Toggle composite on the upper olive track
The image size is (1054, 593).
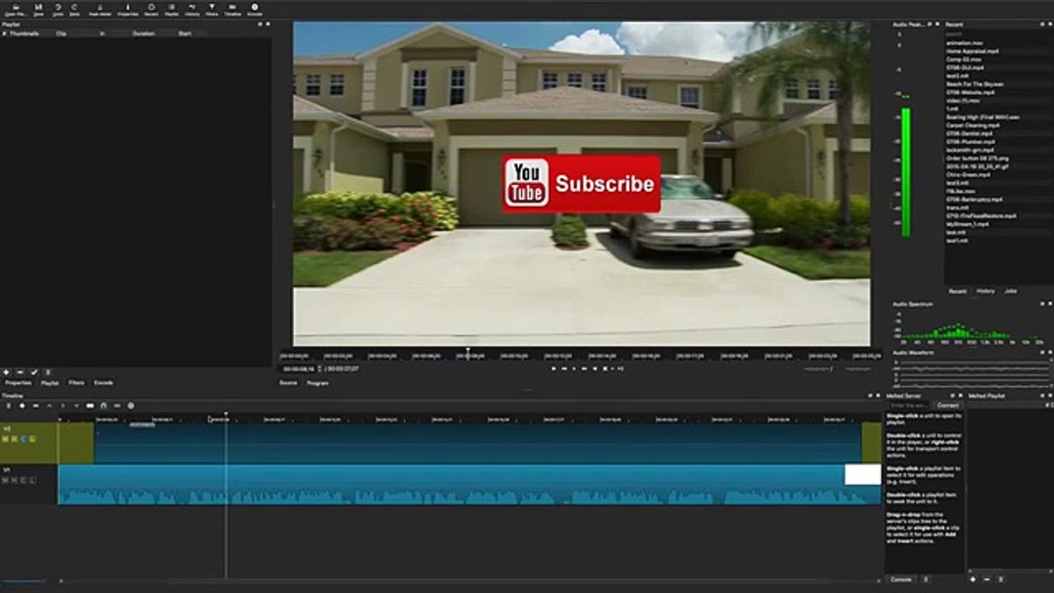point(23,439)
